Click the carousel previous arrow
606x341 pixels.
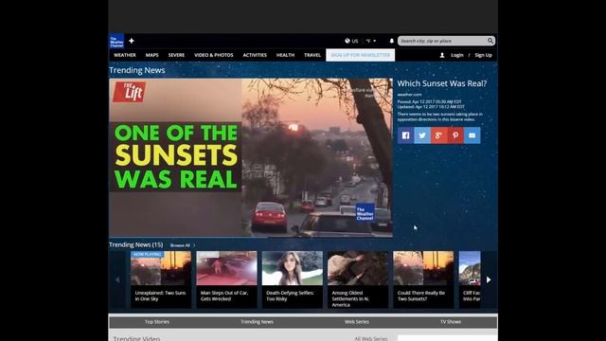[x=117, y=279]
